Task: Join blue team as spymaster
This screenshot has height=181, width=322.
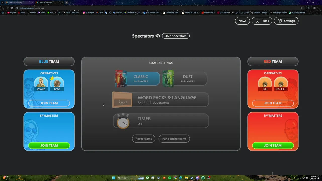Action: click(49, 145)
